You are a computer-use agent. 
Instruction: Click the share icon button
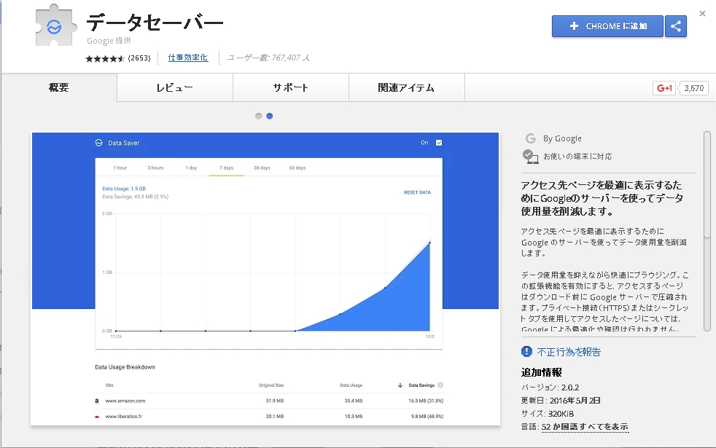(x=676, y=26)
